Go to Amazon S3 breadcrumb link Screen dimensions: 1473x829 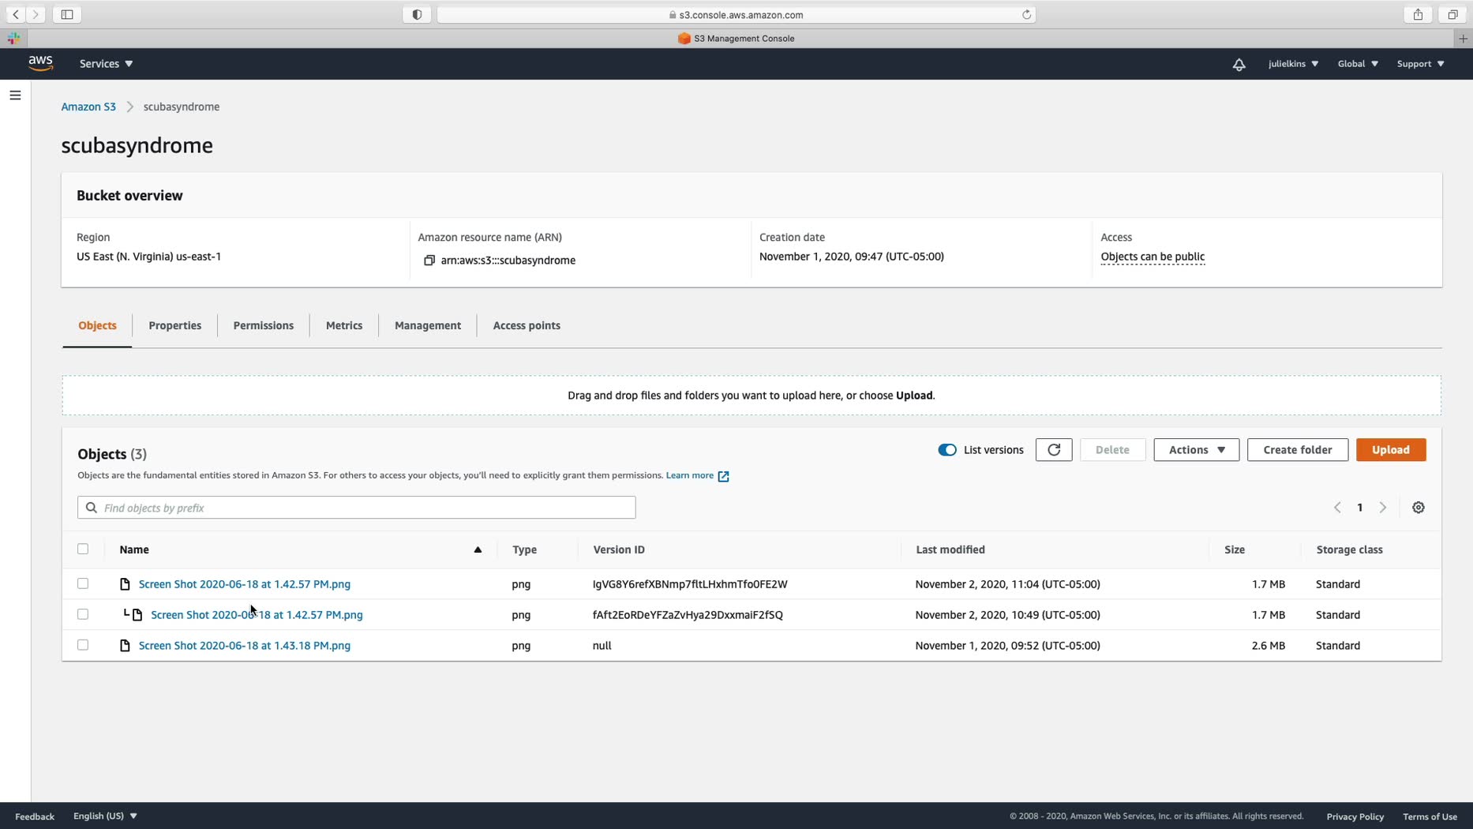[88, 107]
